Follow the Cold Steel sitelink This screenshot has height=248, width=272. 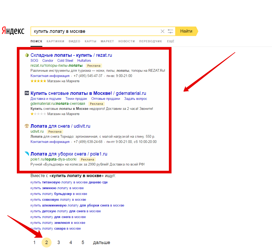(x=65, y=61)
